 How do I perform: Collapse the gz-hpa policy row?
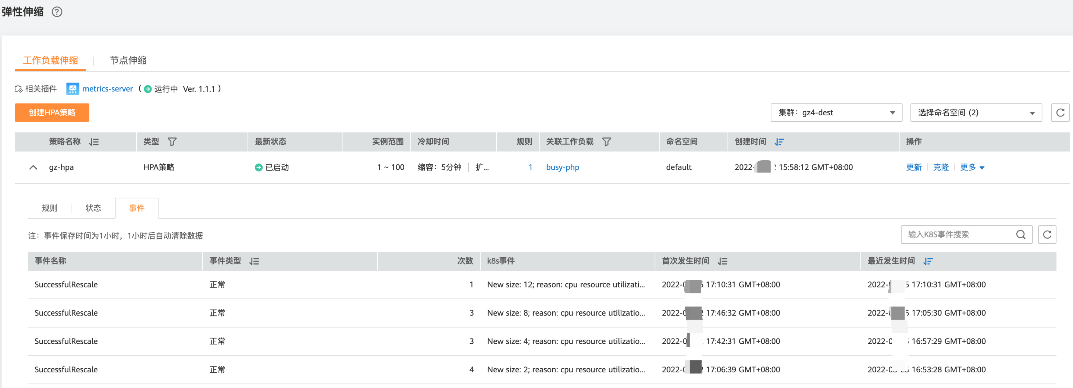pyautogui.click(x=33, y=167)
